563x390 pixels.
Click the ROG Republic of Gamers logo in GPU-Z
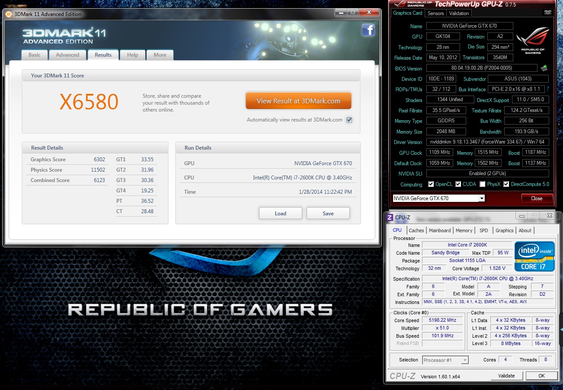coord(533,41)
